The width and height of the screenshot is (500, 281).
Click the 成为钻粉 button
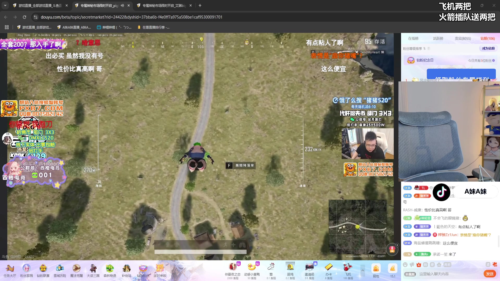click(488, 48)
